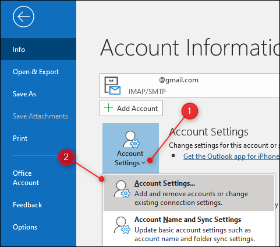
Task: Click the back arrow circle icon
Action: pos(23,16)
